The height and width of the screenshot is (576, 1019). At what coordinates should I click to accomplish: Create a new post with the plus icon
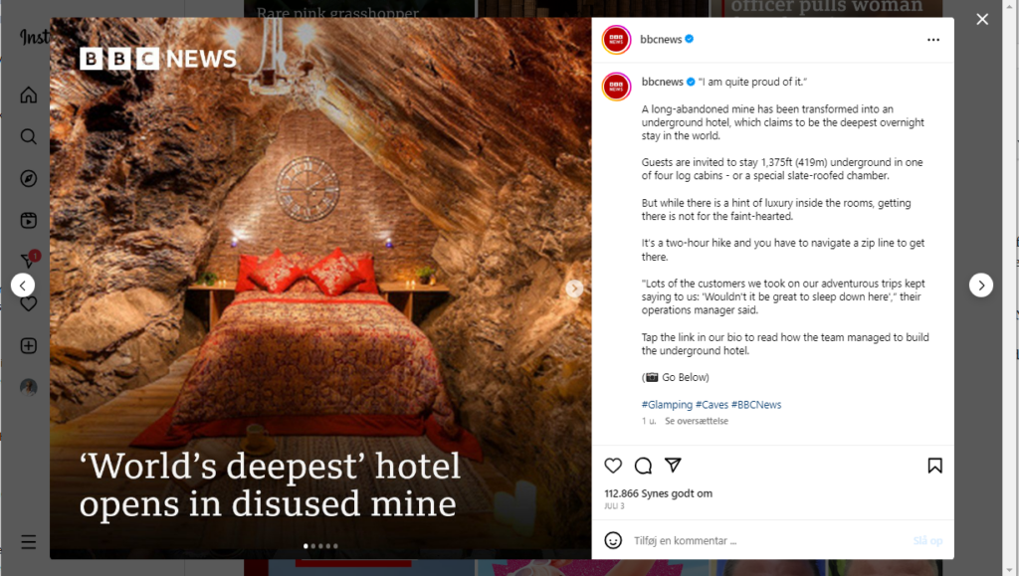coord(29,345)
